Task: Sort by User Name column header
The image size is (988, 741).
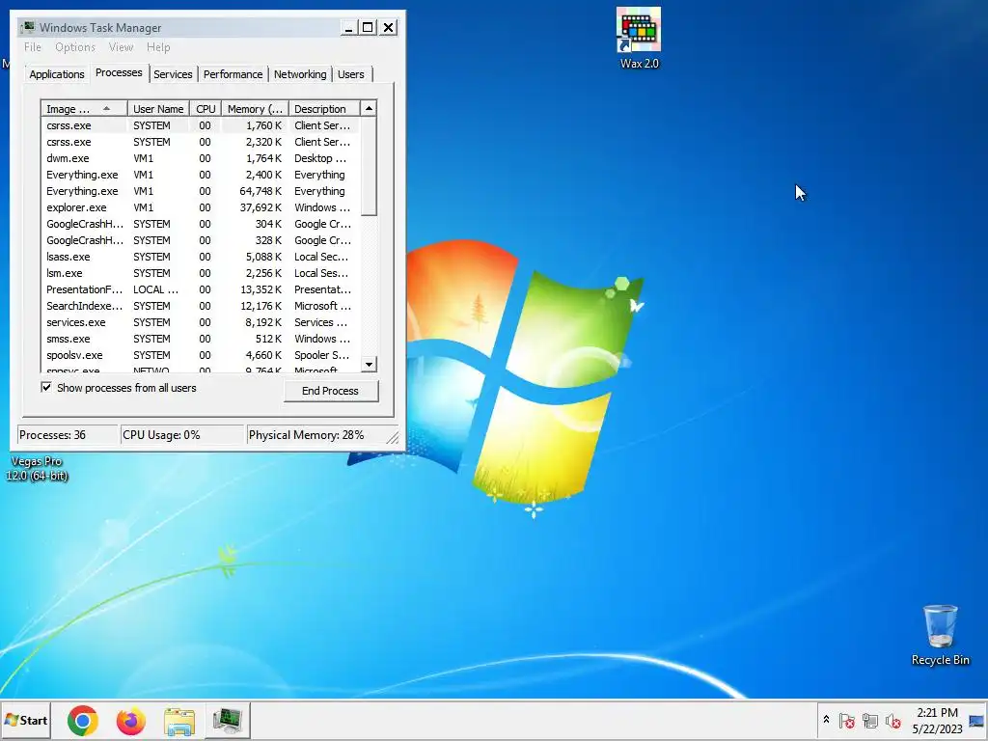Action: [x=159, y=109]
